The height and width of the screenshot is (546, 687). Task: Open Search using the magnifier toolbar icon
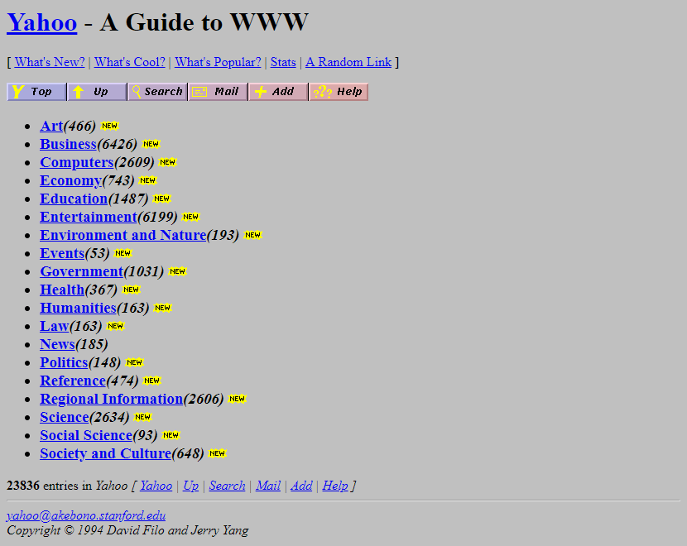tap(156, 91)
